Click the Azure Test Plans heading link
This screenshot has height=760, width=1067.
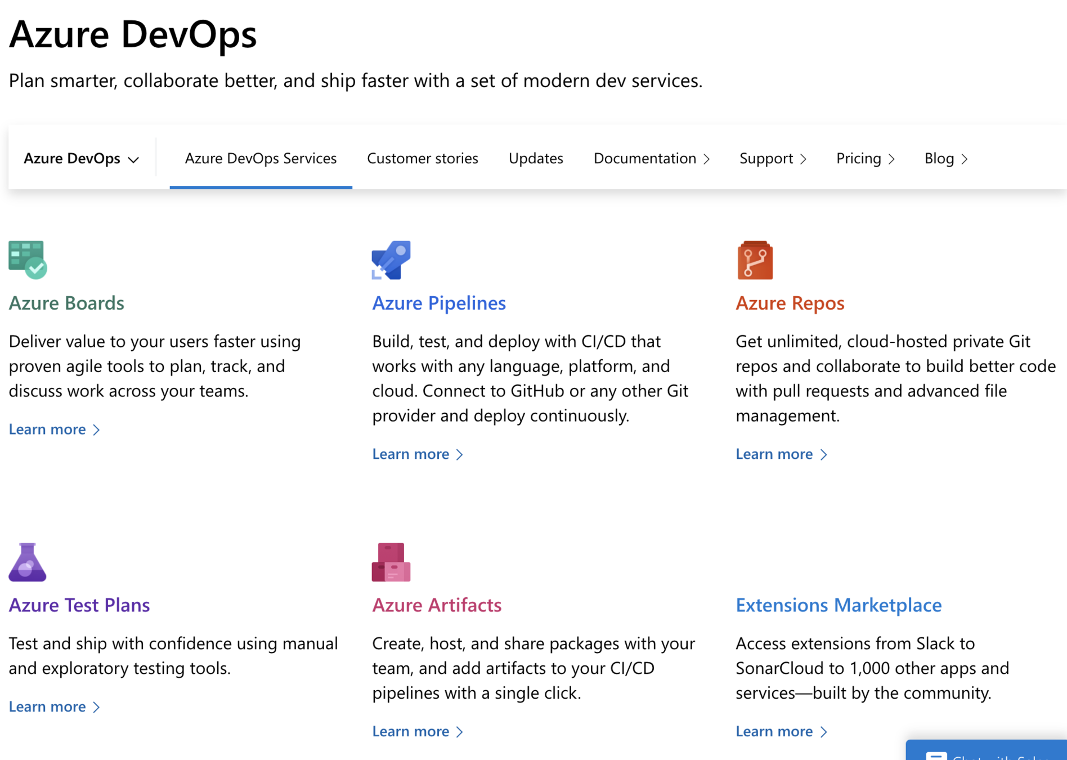coord(79,605)
